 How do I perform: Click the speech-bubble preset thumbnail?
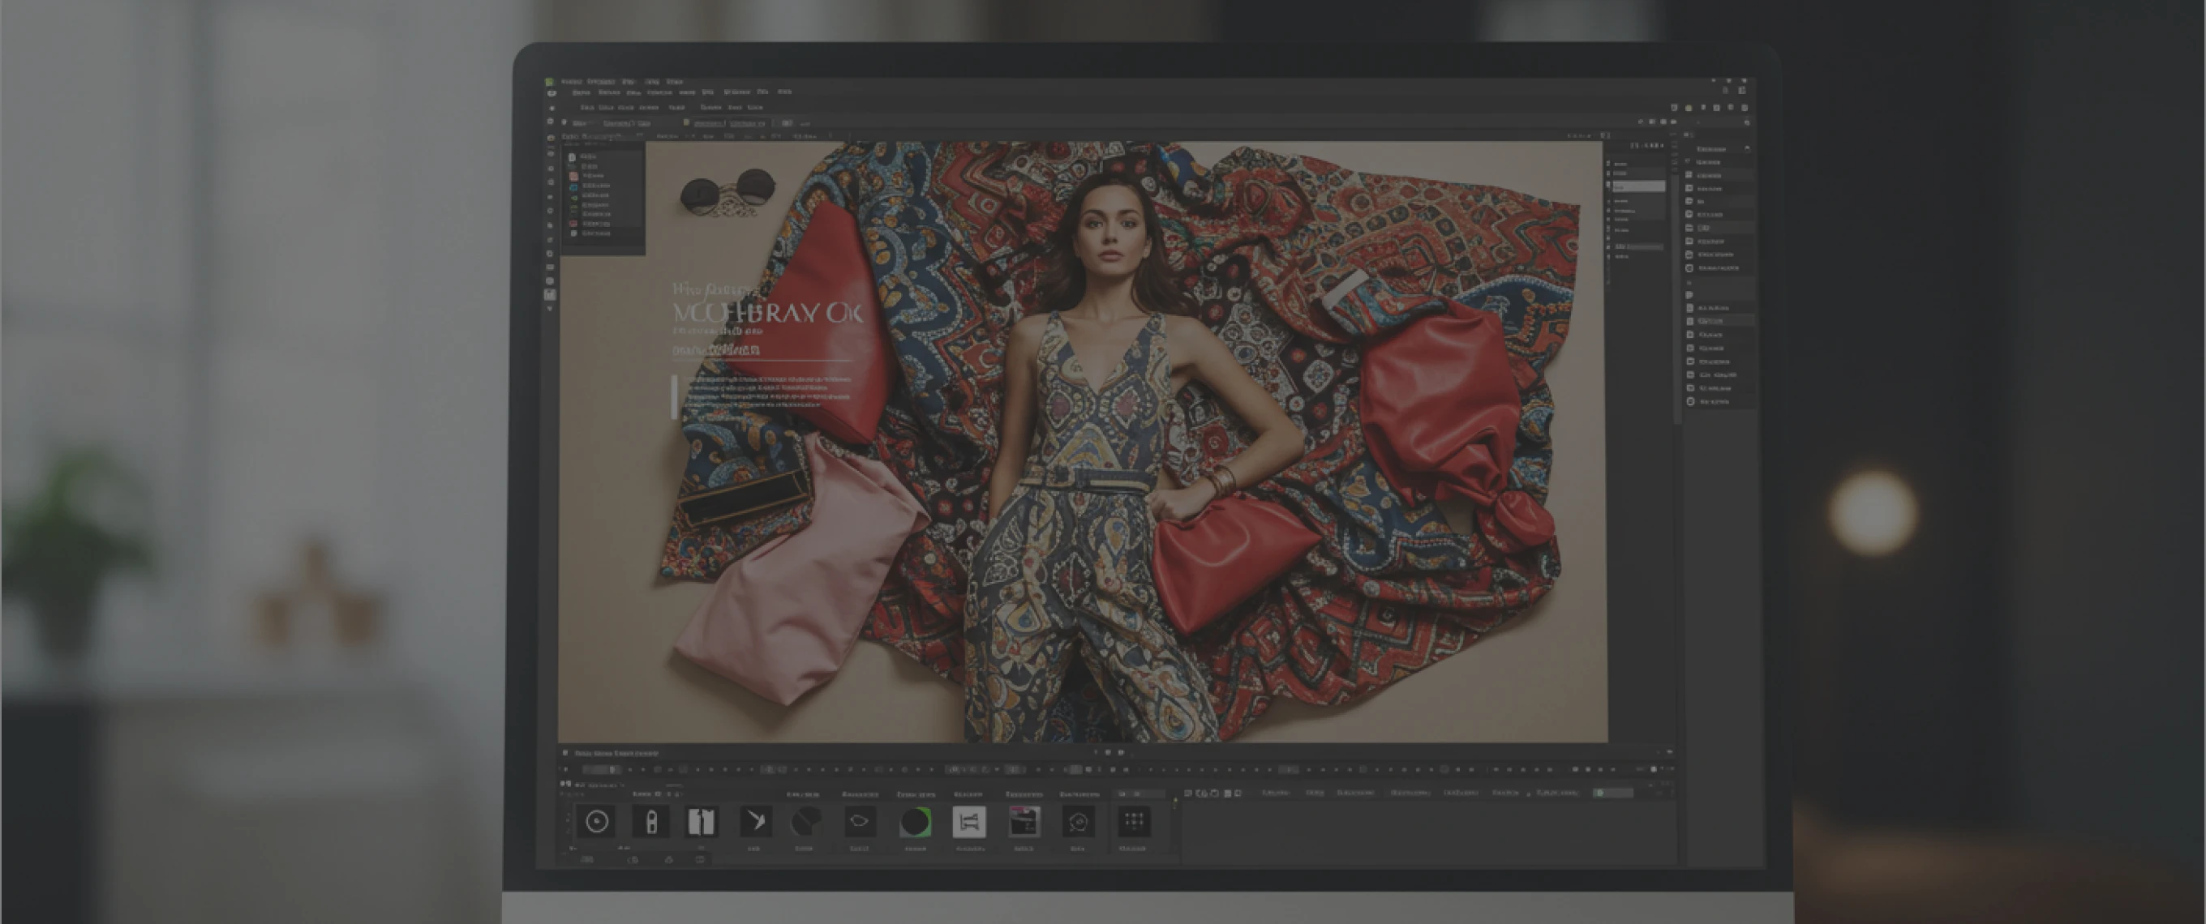point(1078,822)
